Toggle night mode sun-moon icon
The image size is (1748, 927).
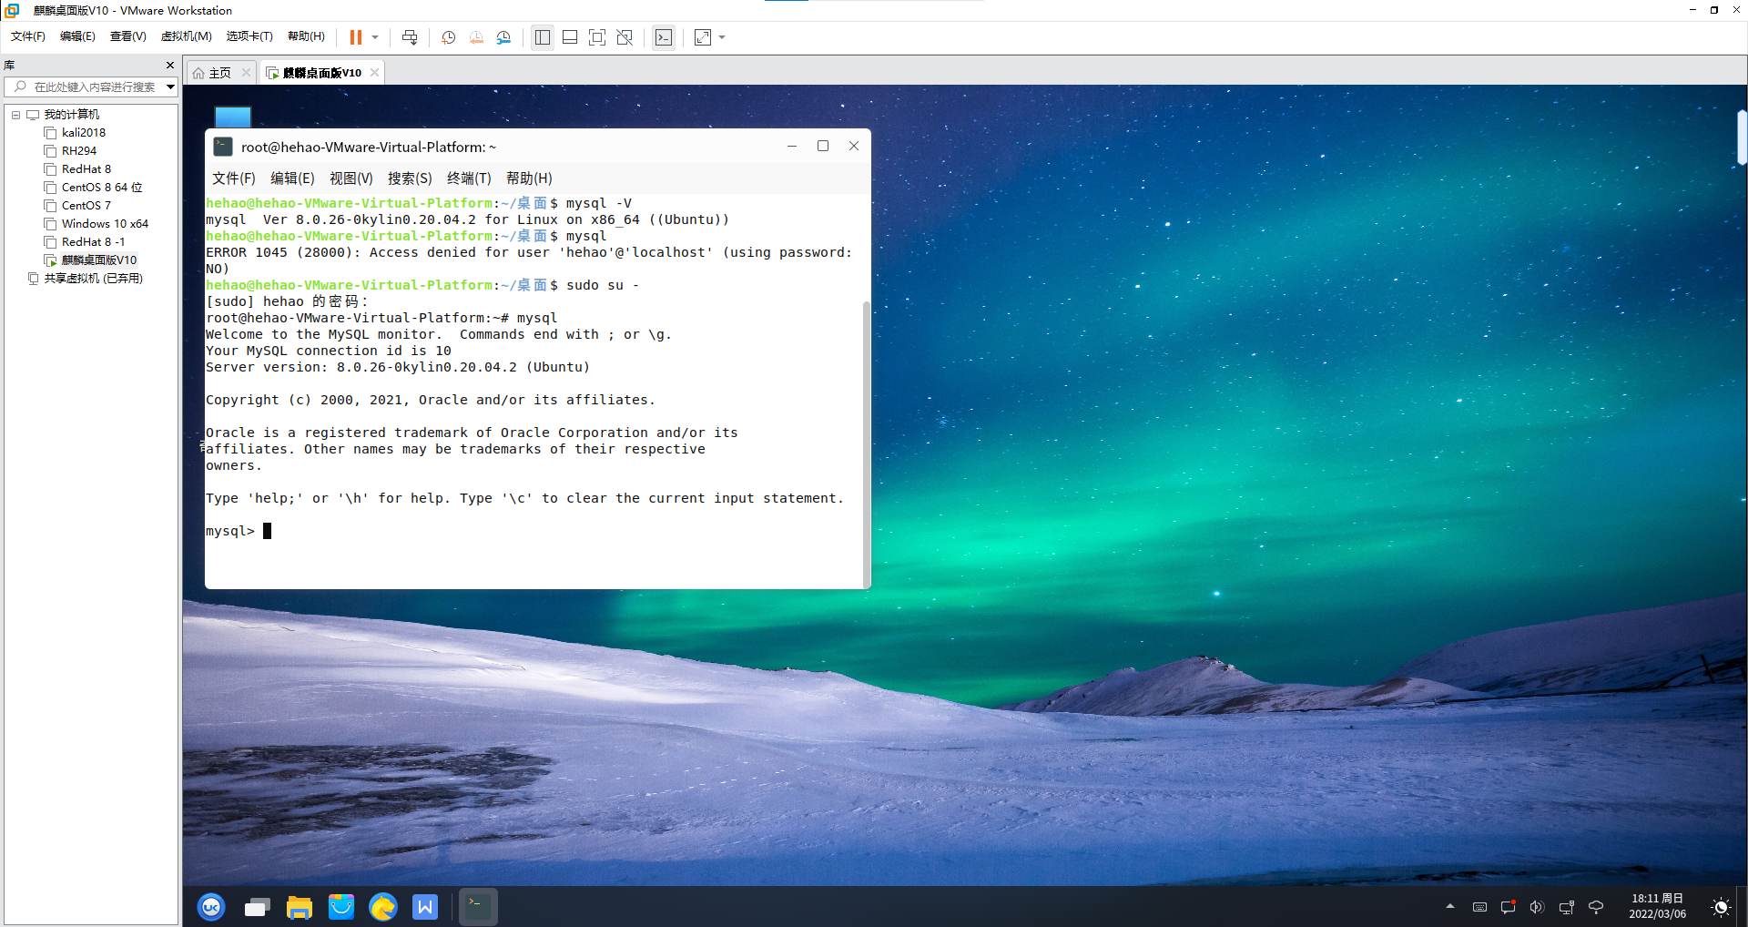point(1720,907)
